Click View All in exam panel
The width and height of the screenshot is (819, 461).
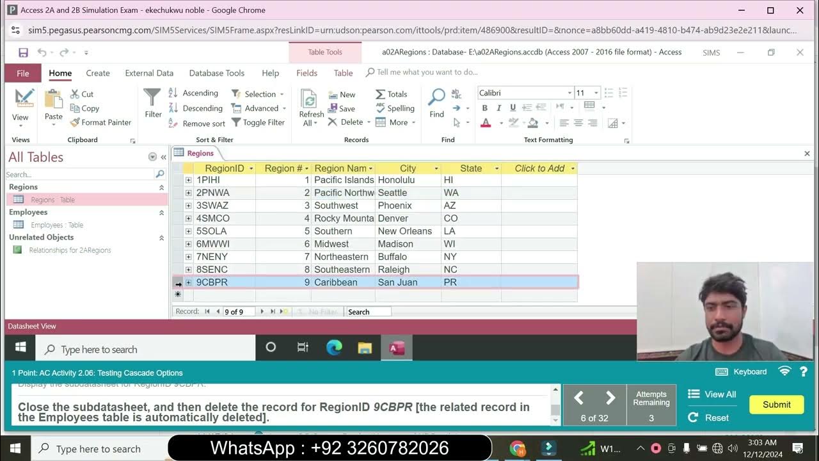tap(712, 394)
